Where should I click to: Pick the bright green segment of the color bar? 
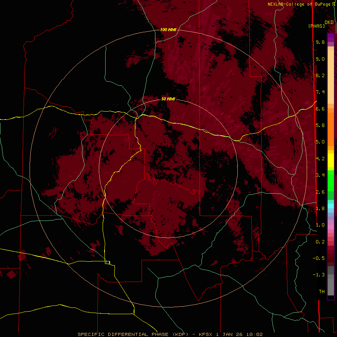(331, 180)
